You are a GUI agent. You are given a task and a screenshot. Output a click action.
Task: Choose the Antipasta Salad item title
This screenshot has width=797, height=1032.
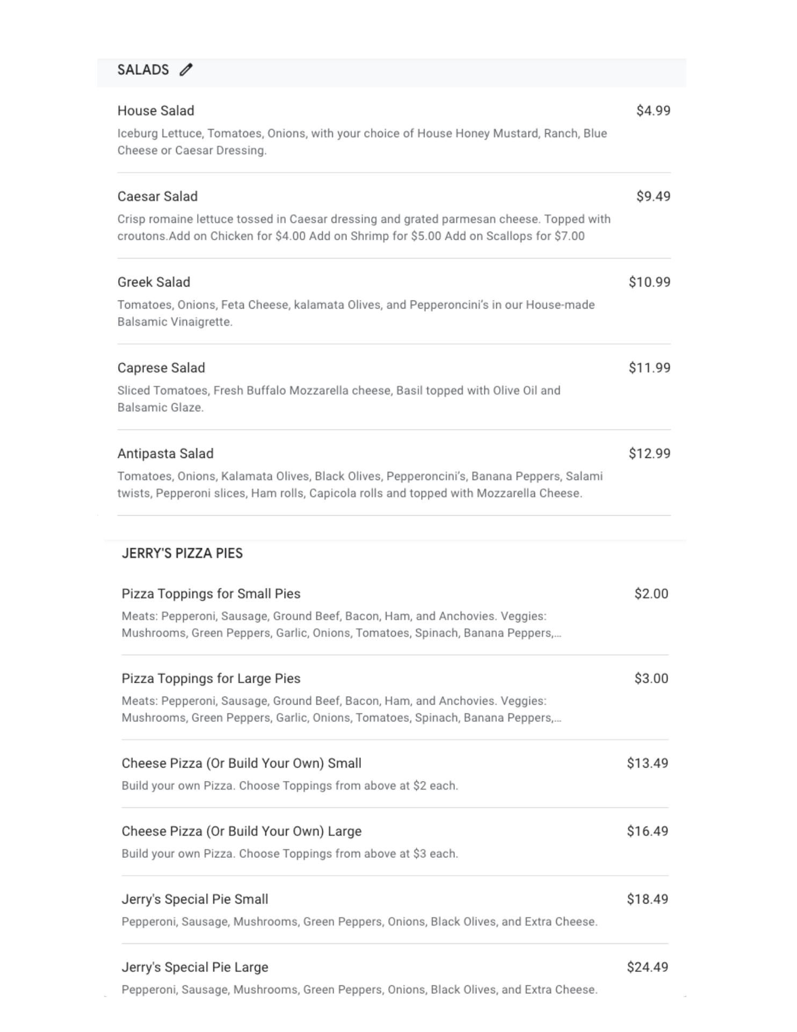tap(165, 454)
